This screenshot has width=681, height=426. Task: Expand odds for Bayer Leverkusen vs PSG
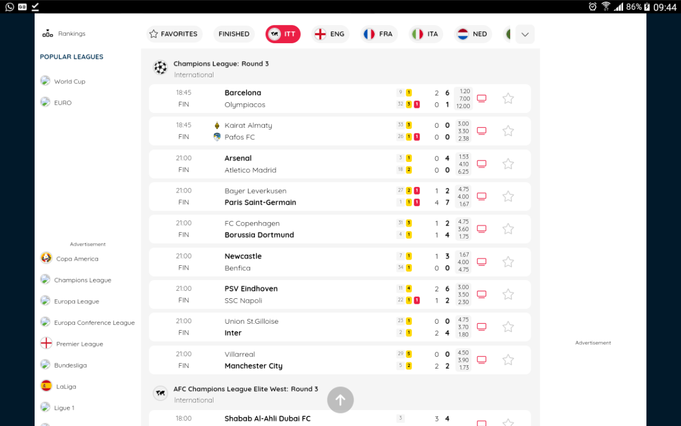[463, 197]
